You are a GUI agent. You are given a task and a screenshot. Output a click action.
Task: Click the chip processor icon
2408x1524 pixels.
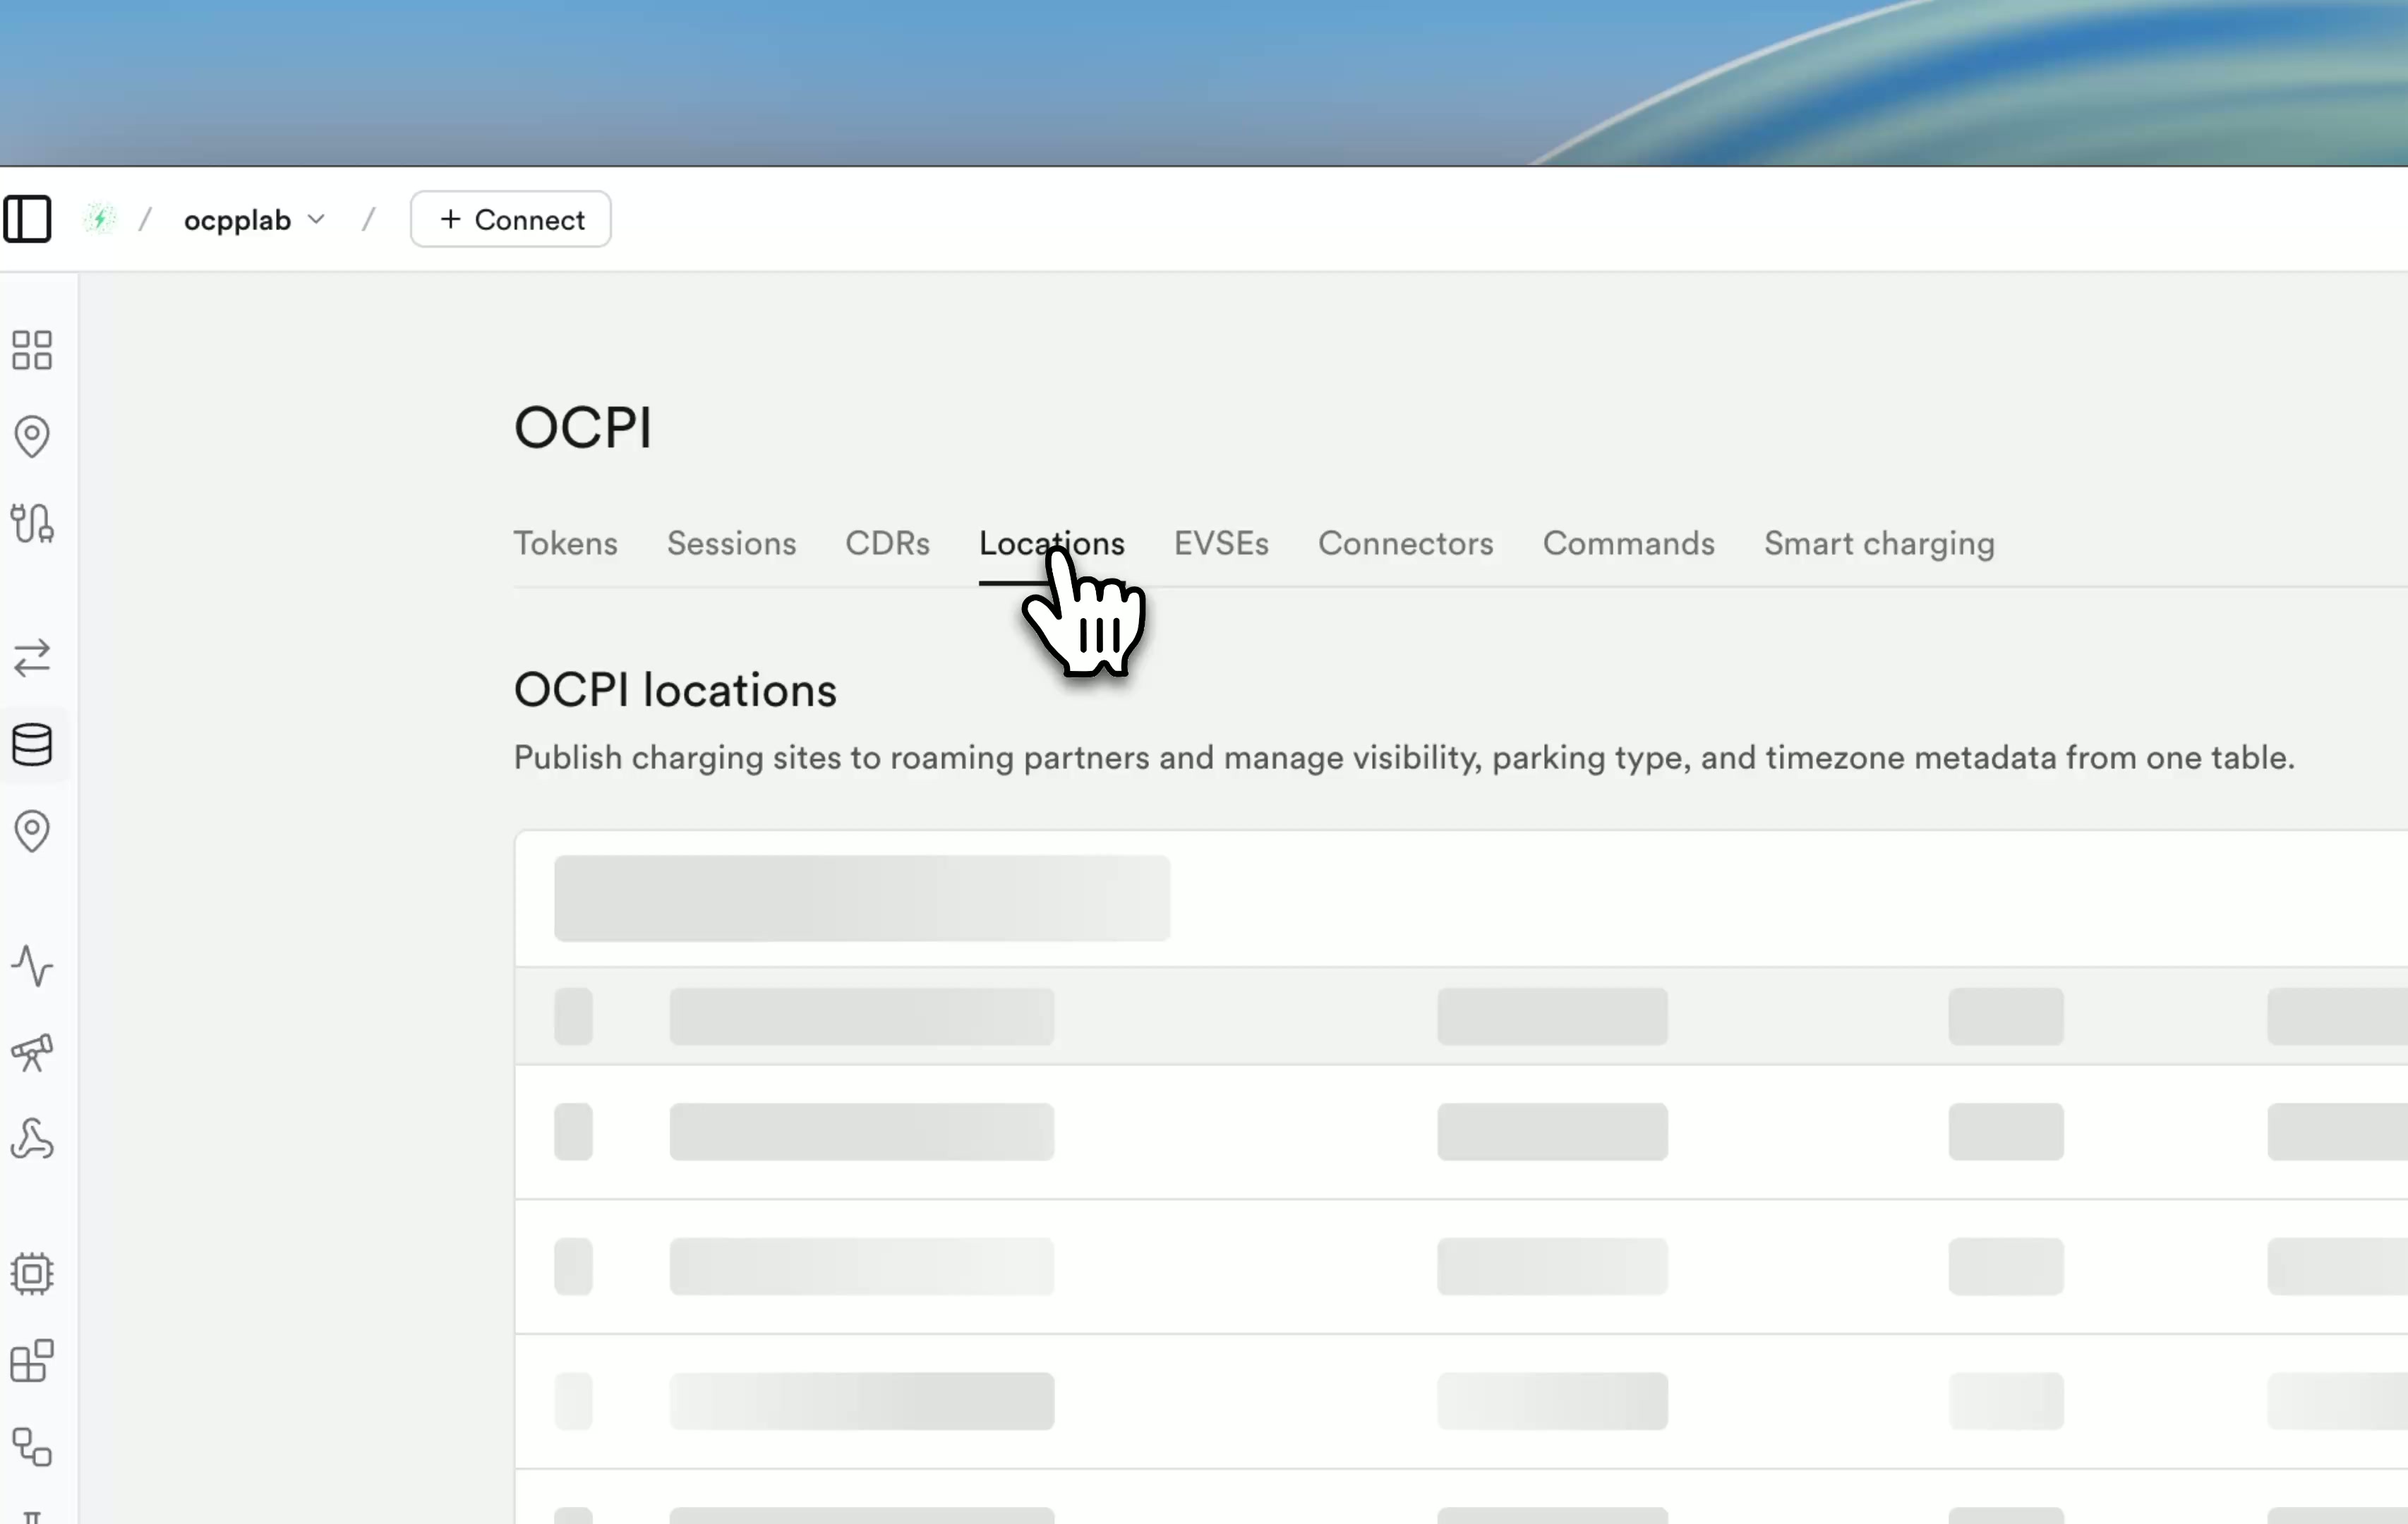(x=32, y=1274)
